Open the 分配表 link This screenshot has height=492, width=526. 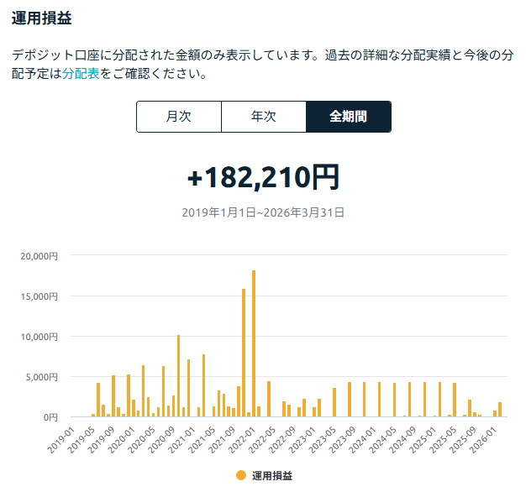pyautogui.click(x=81, y=73)
